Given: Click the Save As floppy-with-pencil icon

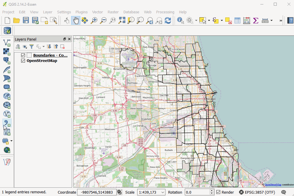Looking at the screenshot, I should 35,20.
